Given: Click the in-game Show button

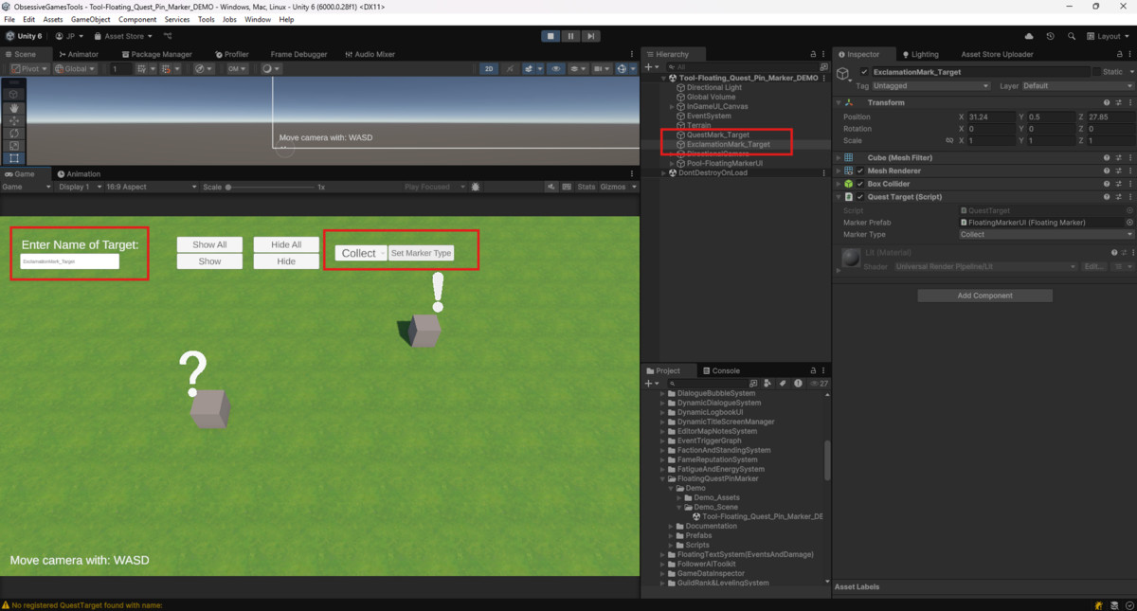Looking at the screenshot, I should point(209,261).
